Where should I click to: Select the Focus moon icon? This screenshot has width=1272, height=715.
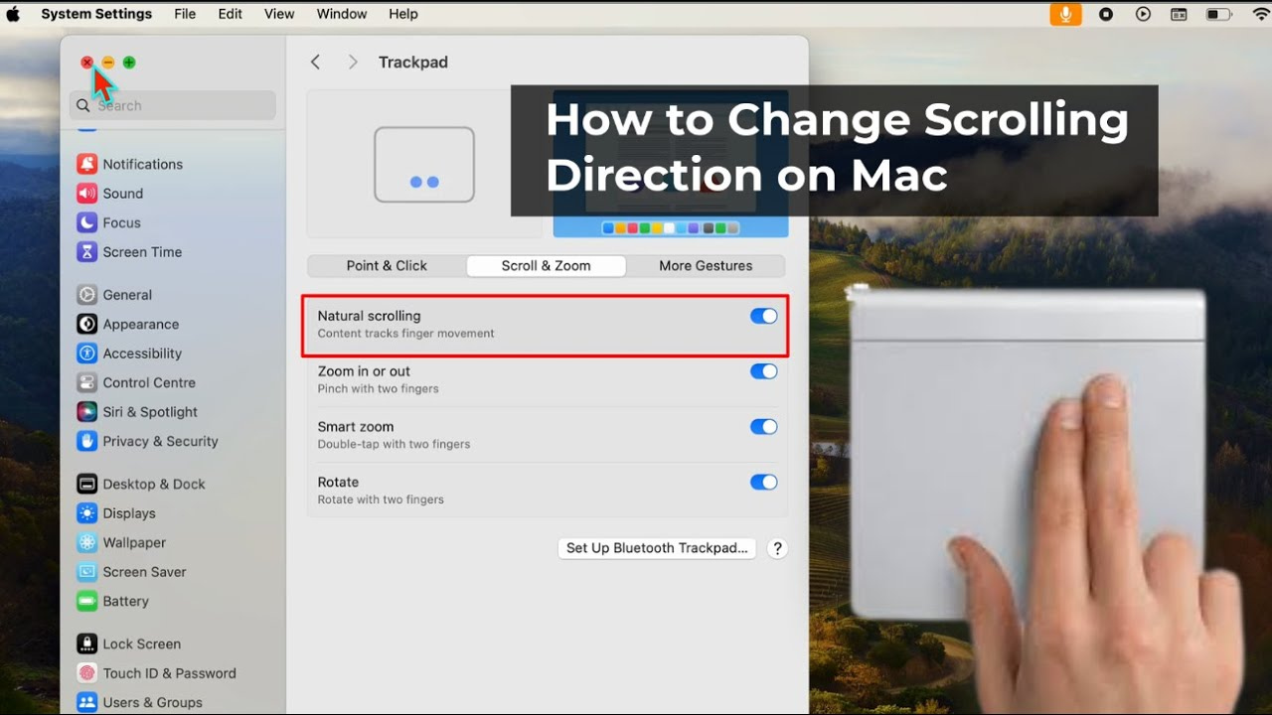point(86,222)
